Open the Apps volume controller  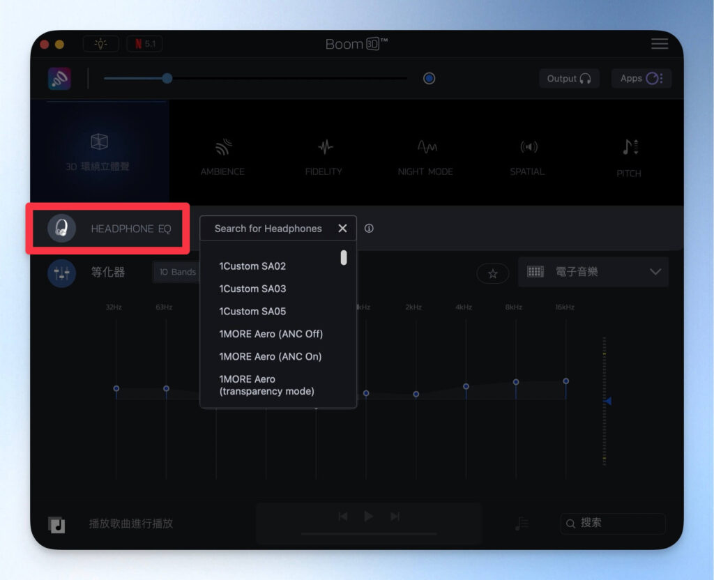(x=641, y=79)
